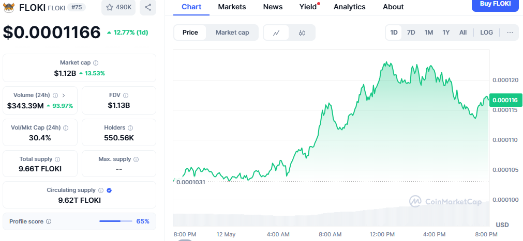This screenshot has height=241, width=523.
Task: Toggle LOG scale on chart
Action: [486, 33]
